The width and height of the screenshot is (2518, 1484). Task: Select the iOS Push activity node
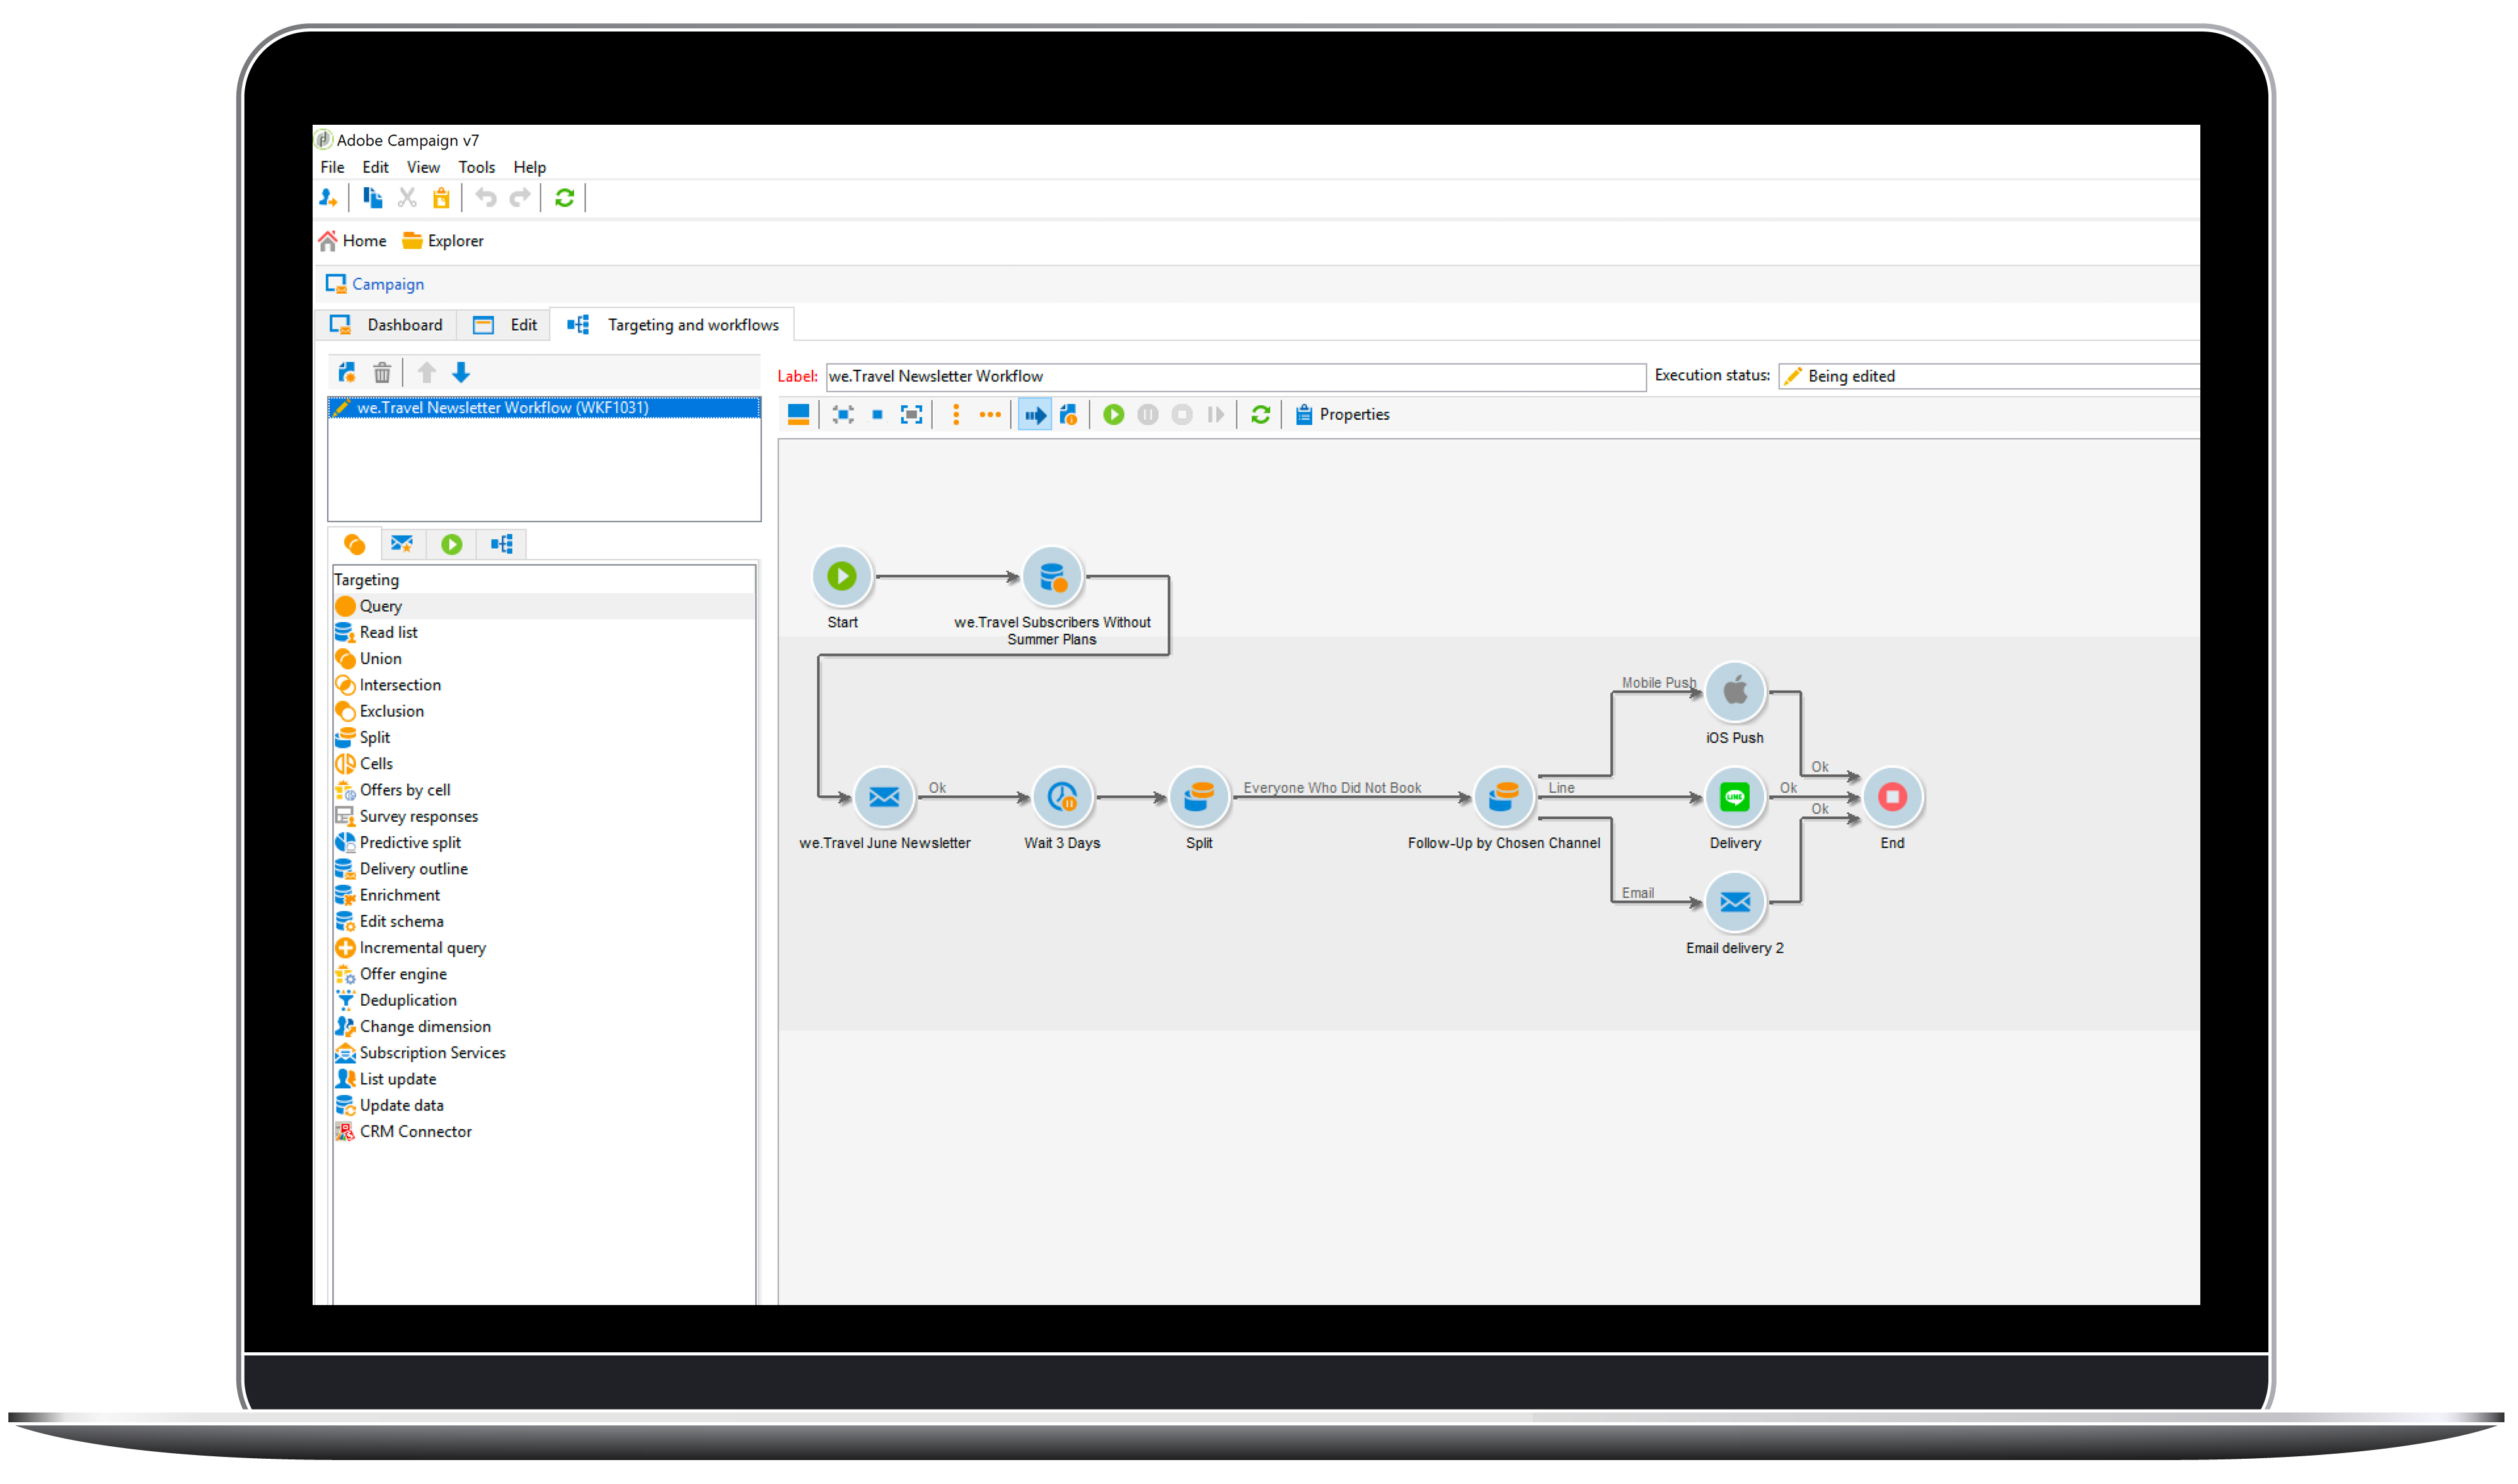[1734, 691]
